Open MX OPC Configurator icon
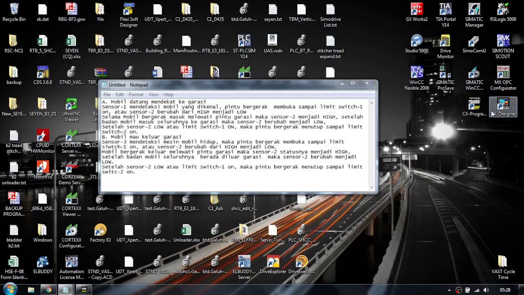The height and width of the screenshot is (295, 524). (503, 78)
